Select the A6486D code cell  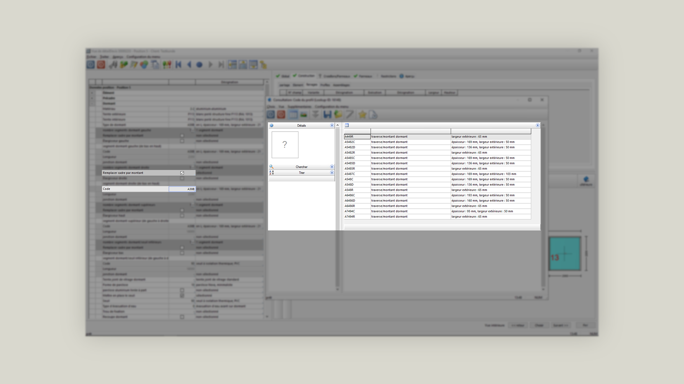click(x=357, y=201)
